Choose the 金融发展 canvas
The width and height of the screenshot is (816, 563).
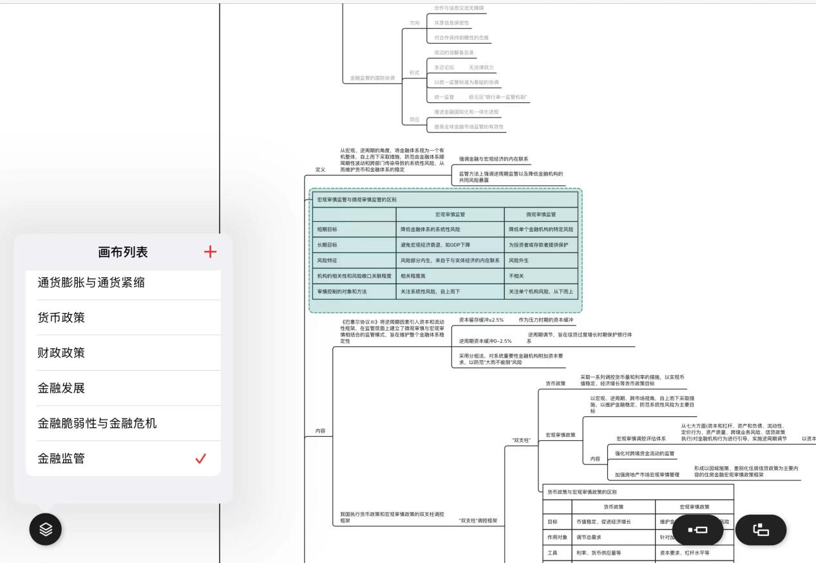pyautogui.click(x=61, y=389)
